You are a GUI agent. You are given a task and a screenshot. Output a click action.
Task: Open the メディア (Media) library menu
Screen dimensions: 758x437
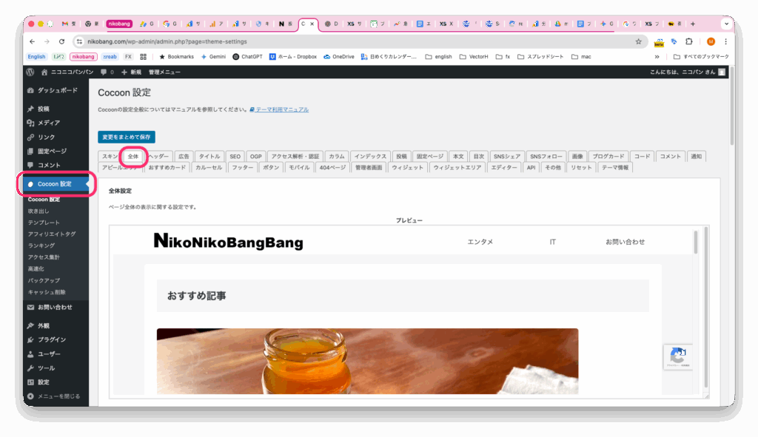click(48, 123)
